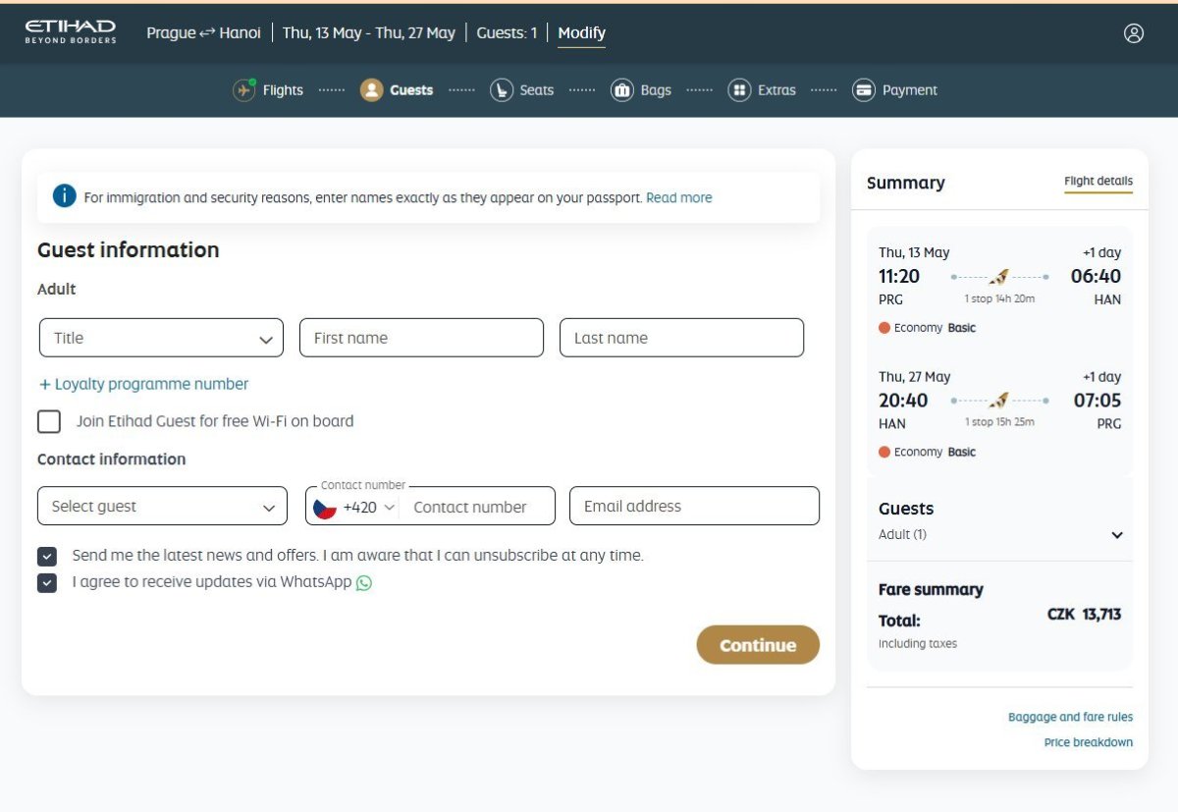Open the Price breakdown link
1178x812 pixels.
pos(1089,743)
